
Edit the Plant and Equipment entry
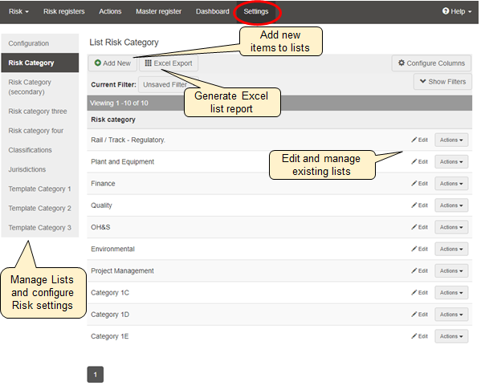click(x=419, y=162)
